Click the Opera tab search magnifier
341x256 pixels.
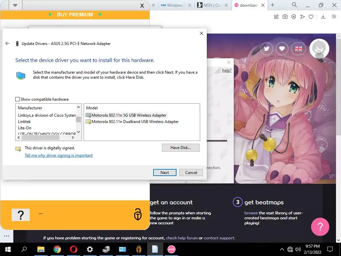tap(294, 5)
